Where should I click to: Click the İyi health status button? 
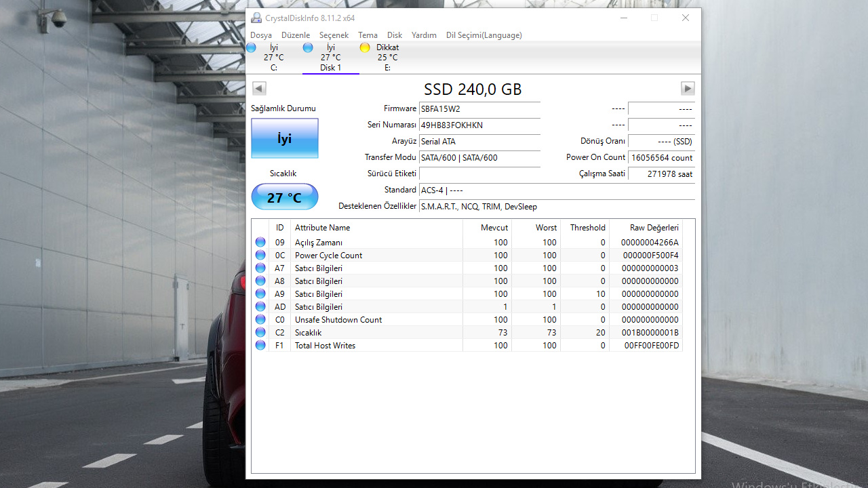pos(285,138)
